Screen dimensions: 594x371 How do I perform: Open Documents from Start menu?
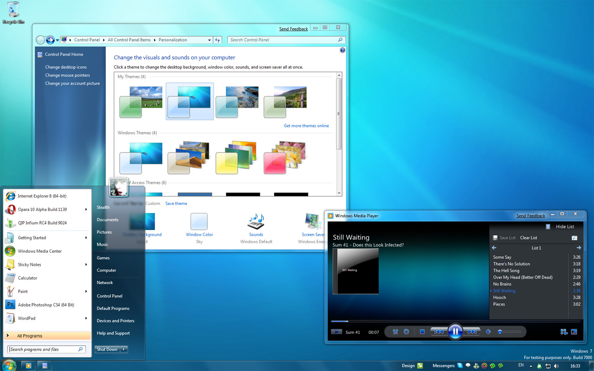click(108, 220)
